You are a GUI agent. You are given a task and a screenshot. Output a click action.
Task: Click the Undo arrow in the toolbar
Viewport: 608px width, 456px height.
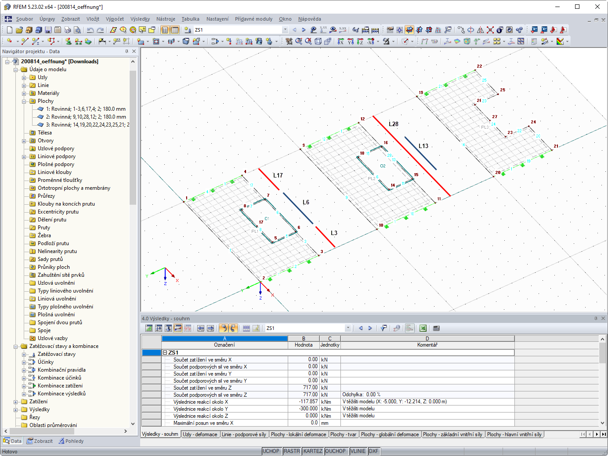coord(90,30)
